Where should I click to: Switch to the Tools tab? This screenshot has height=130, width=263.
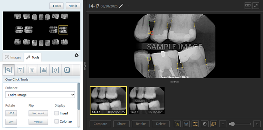[33, 57]
